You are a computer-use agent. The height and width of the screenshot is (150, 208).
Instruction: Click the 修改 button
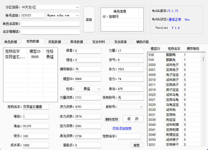click(133, 119)
